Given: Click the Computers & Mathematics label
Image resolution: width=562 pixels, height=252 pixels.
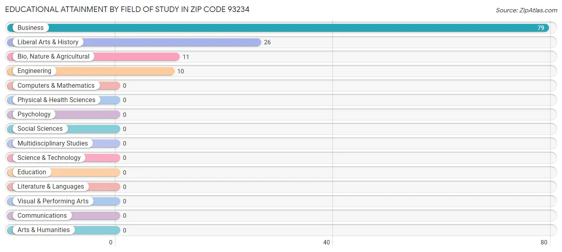Looking at the screenshot, I should click(x=56, y=85).
